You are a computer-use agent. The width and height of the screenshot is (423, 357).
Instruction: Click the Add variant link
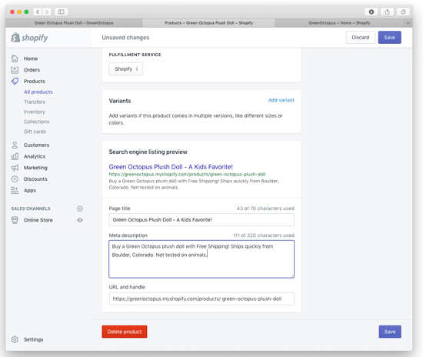(281, 100)
